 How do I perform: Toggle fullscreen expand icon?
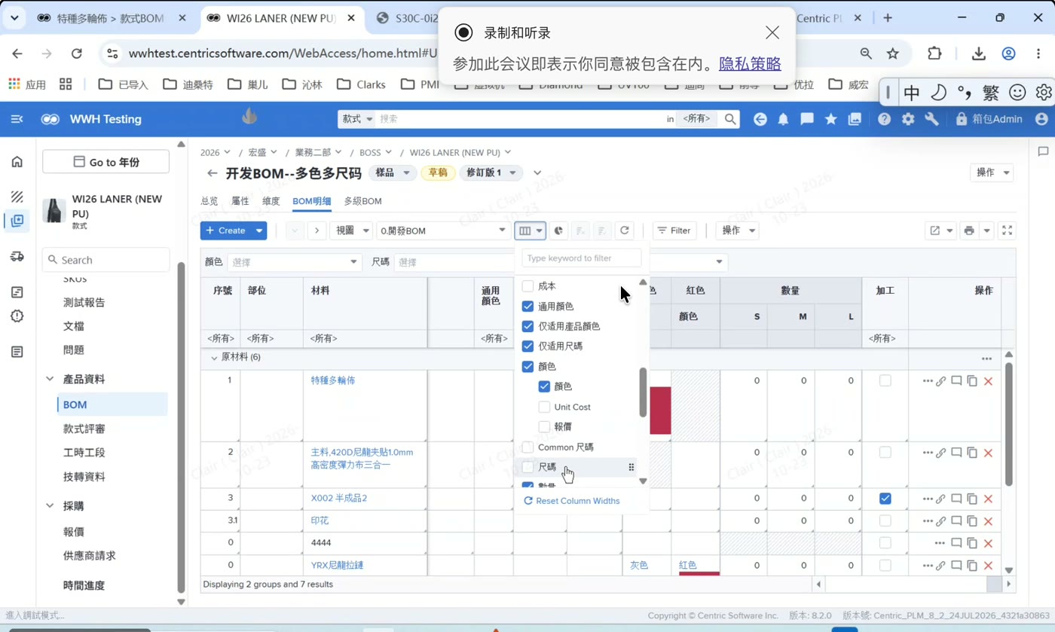click(1006, 231)
